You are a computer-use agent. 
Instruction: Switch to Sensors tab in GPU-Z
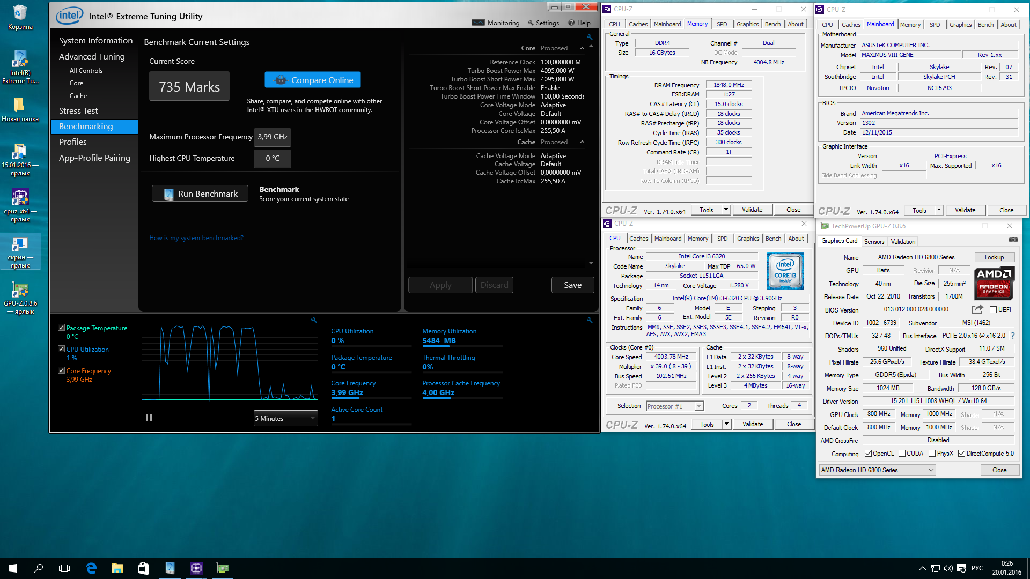[x=874, y=242]
